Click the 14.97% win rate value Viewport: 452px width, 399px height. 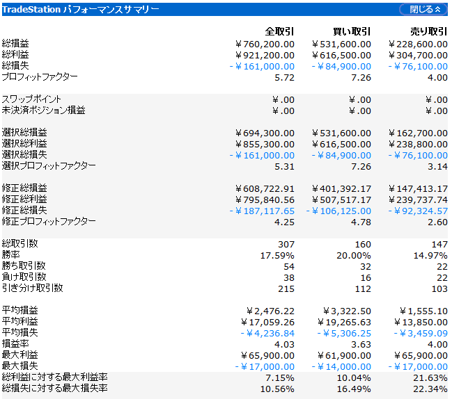pos(430,255)
